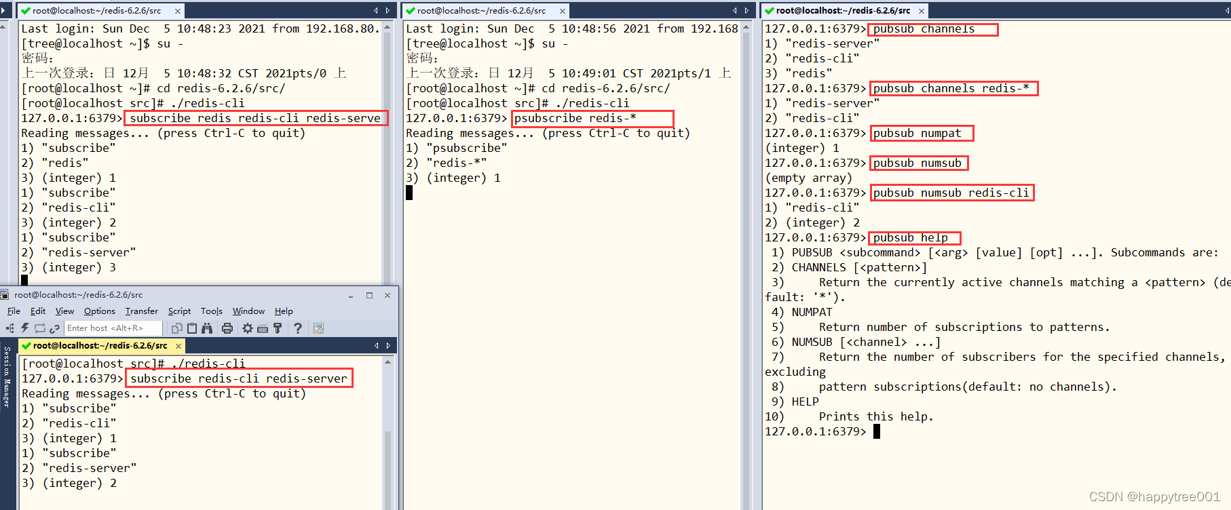Click 'pubsub numsub redis-cli' command text
1231x510 pixels.
point(951,193)
